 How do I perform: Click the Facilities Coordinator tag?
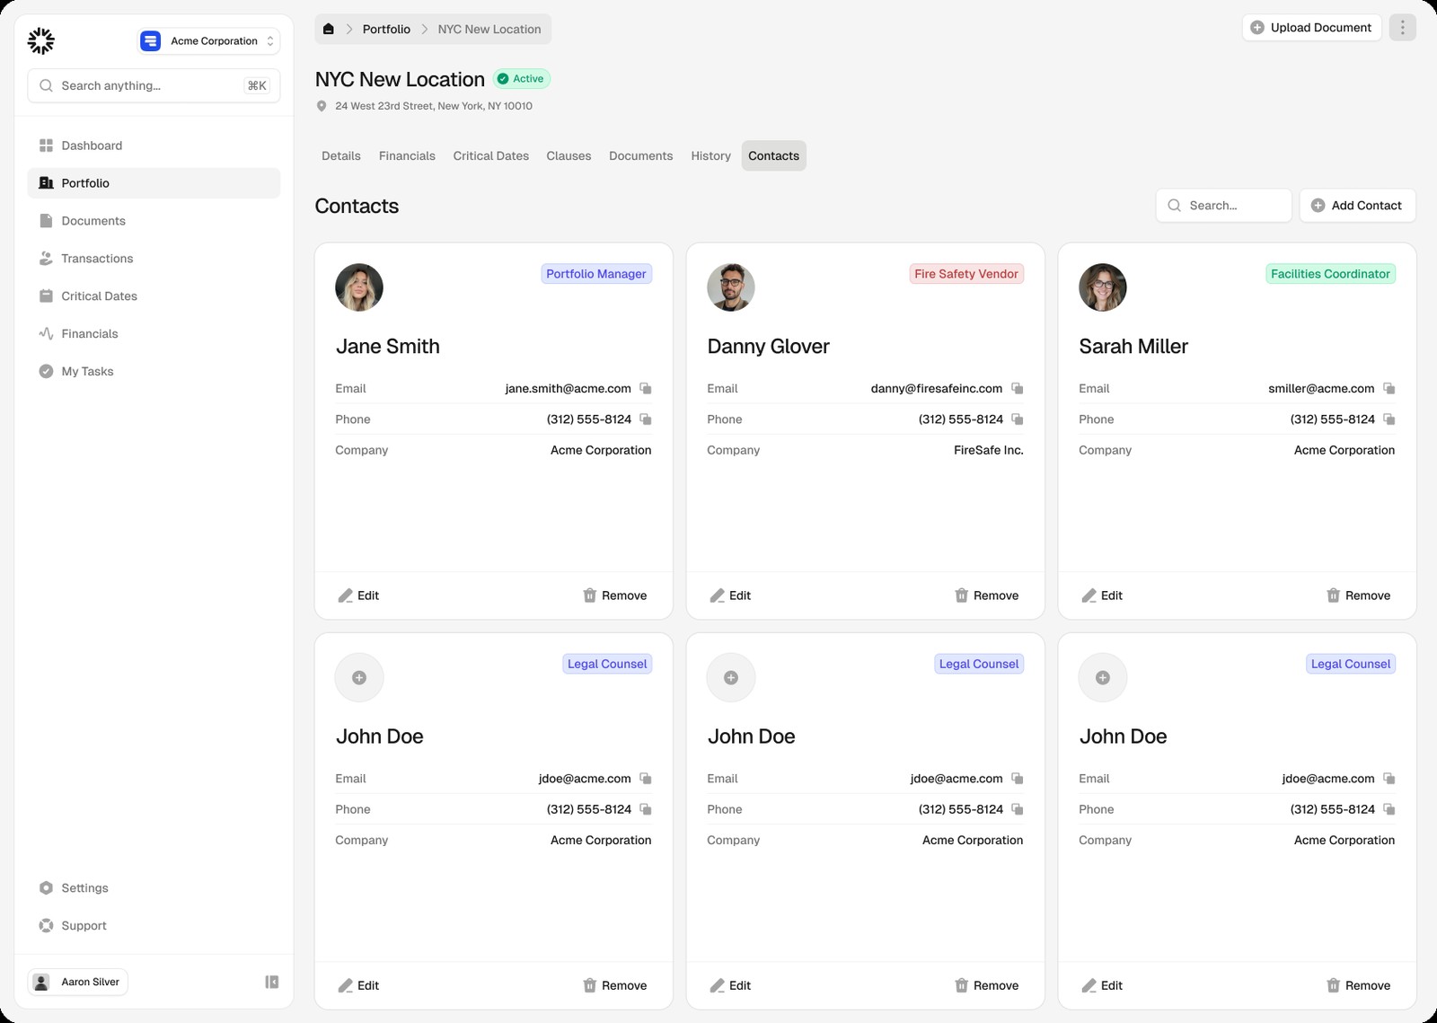1330,274
